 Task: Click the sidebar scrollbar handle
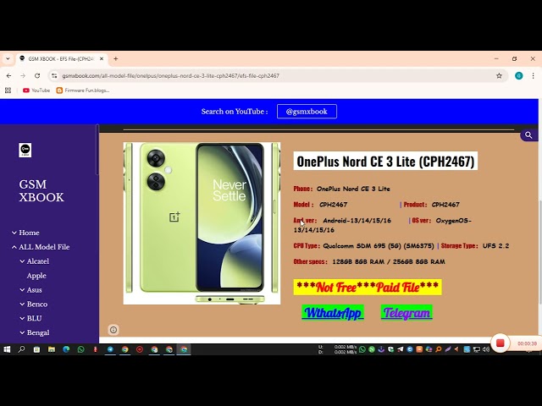click(97, 150)
